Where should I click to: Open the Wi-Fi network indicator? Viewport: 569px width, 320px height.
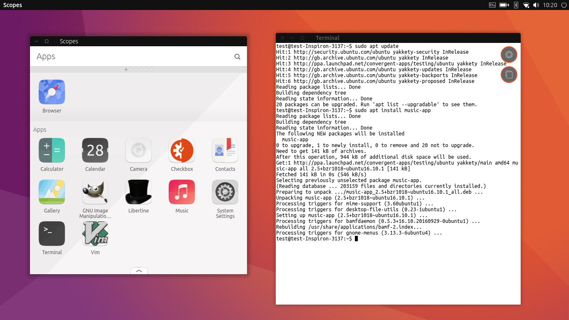[x=526, y=5]
